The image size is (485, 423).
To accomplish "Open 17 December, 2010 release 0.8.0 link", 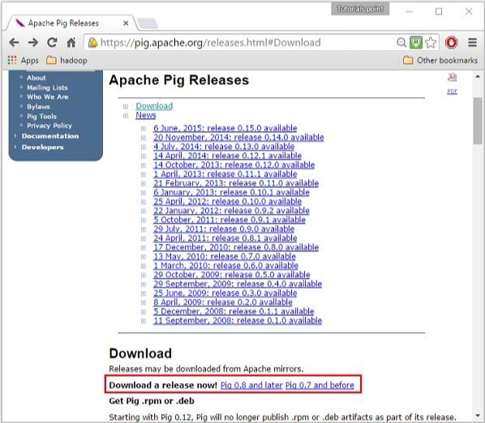I will coord(236,247).
